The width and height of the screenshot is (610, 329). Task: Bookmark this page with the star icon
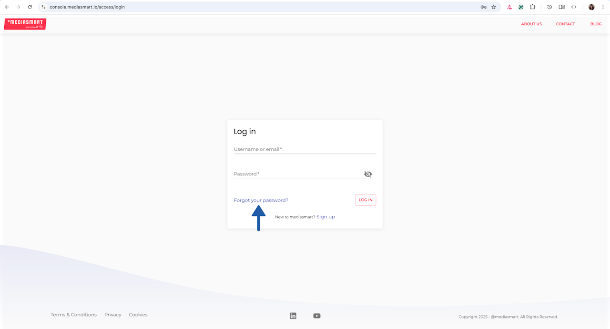click(494, 7)
